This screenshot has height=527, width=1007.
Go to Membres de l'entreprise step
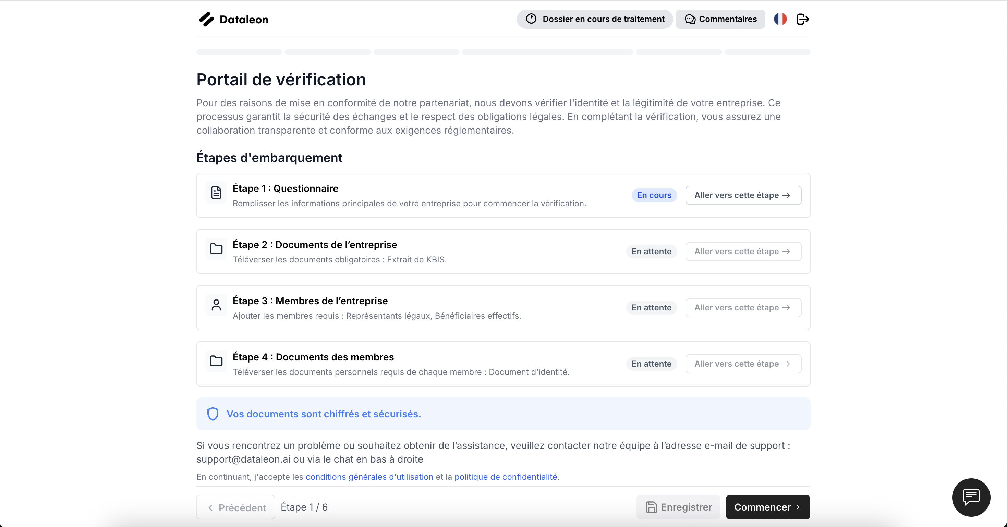coord(743,308)
